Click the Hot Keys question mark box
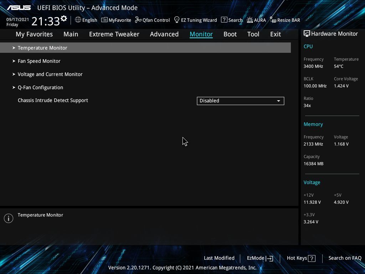 point(312,258)
